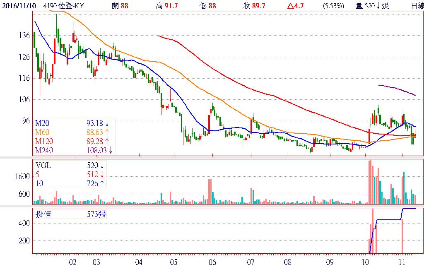The height and width of the screenshot is (274, 424).
Task: Click the 573張 investment trust value
Action: pos(96,214)
